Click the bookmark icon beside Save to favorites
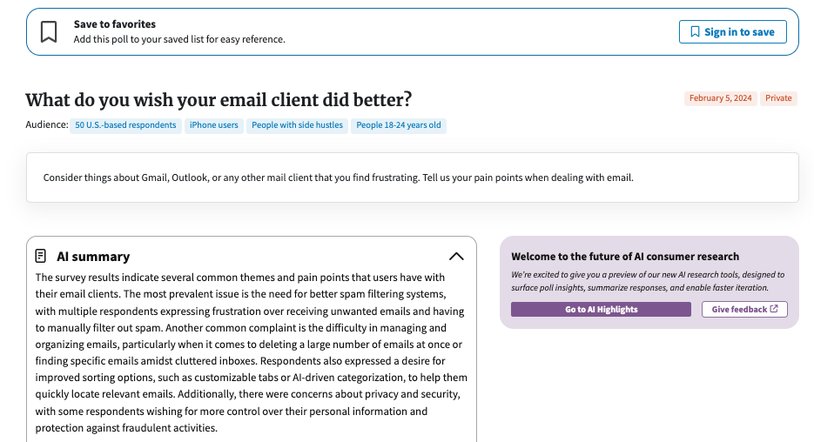814x442 pixels. click(49, 32)
